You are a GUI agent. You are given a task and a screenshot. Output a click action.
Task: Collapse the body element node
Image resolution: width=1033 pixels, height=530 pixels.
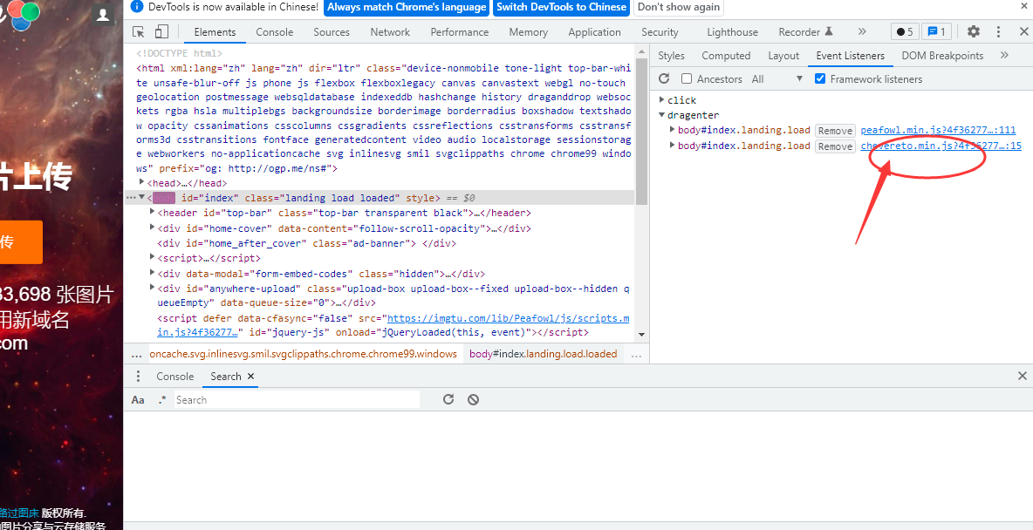click(x=142, y=198)
